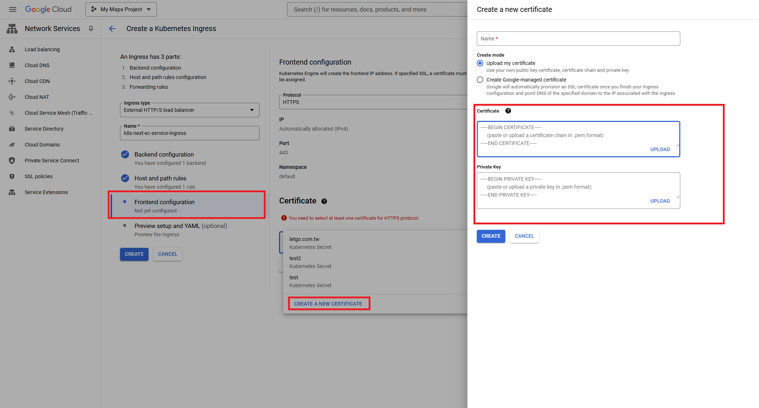Open the My Maps Project selector
759x408 pixels.
[121, 9]
